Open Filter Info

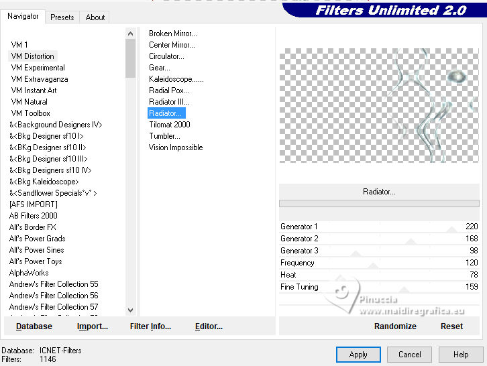click(x=150, y=326)
